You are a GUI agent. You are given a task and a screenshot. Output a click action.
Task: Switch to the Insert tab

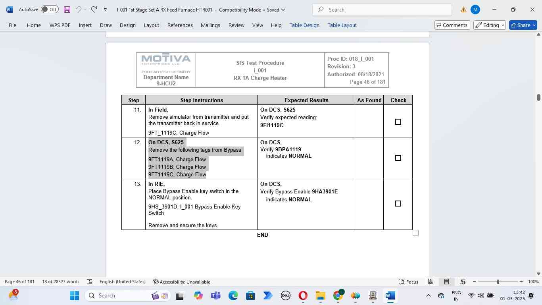tap(85, 25)
